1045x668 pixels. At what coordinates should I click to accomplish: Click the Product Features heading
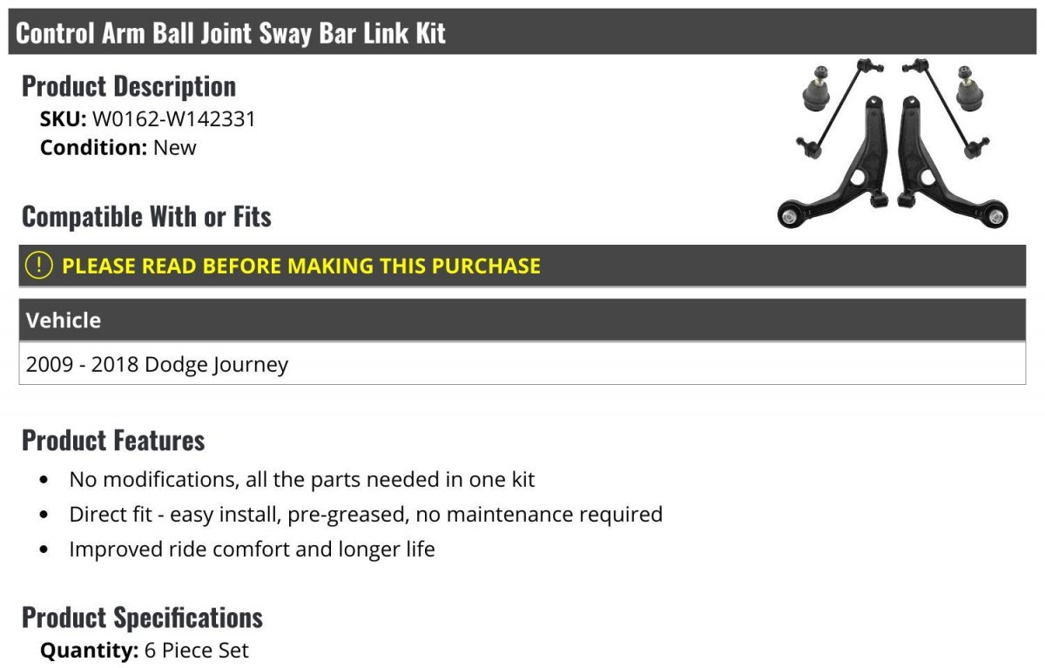coord(113,440)
